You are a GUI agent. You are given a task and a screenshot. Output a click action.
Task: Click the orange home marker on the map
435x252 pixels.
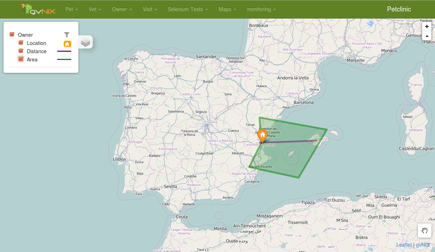[262, 135]
